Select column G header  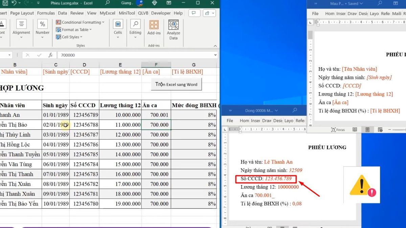click(x=194, y=65)
